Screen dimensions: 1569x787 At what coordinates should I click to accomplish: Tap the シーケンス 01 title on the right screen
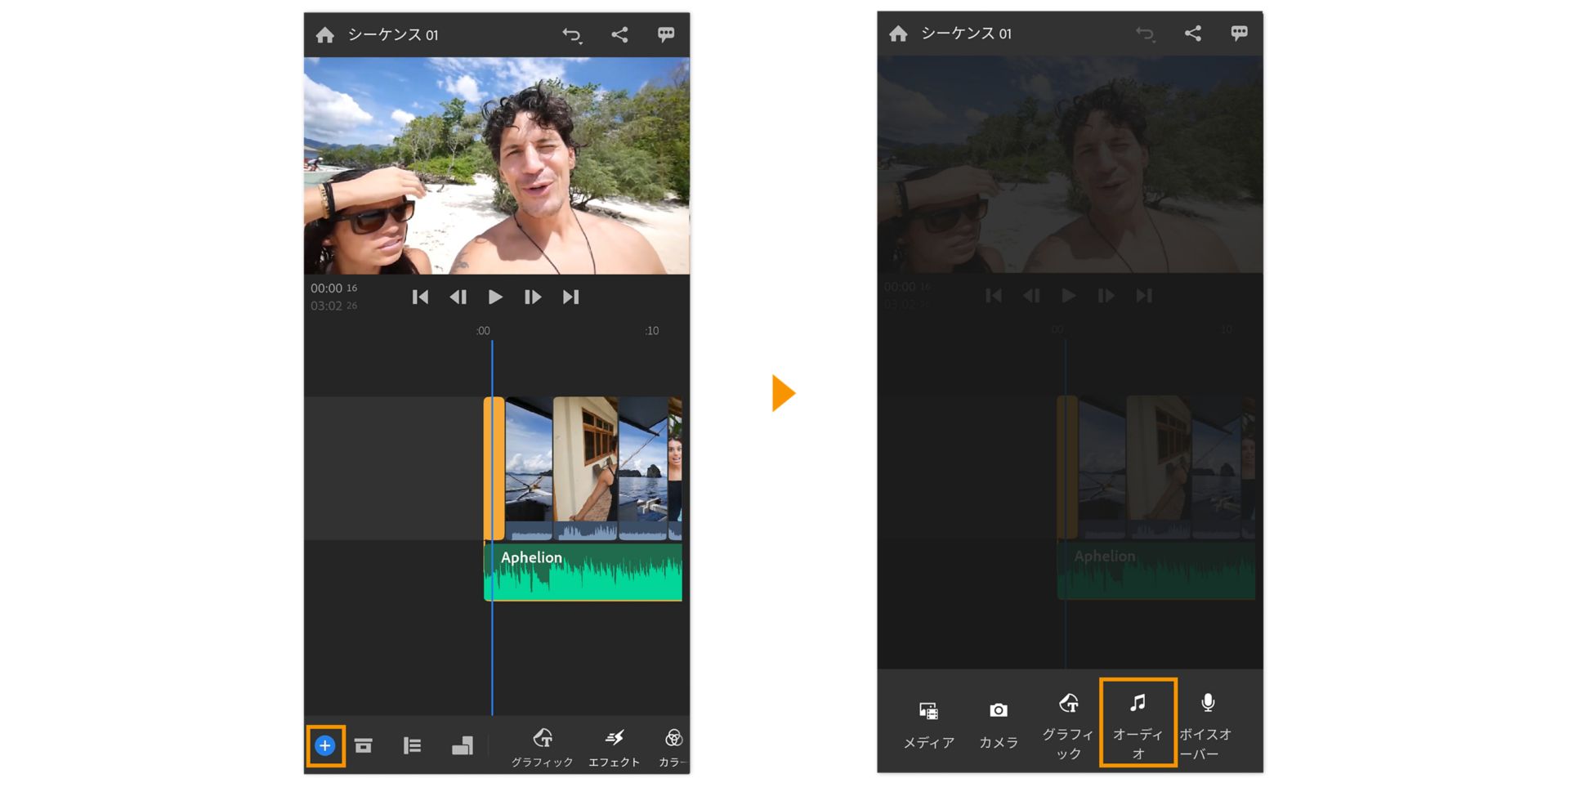pyautogui.click(x=966, y=34)
